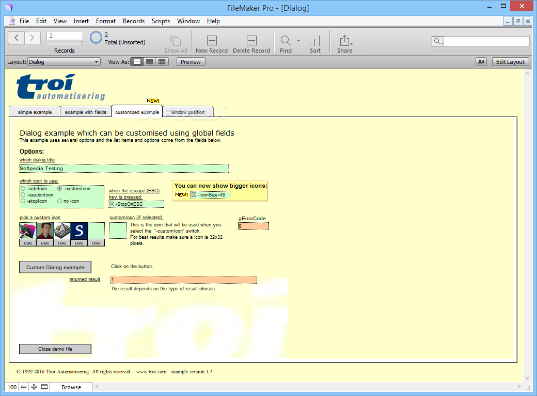Select the man portrait custom icon
The width and height of the screenshot is (537, 396).
(45, 231)
